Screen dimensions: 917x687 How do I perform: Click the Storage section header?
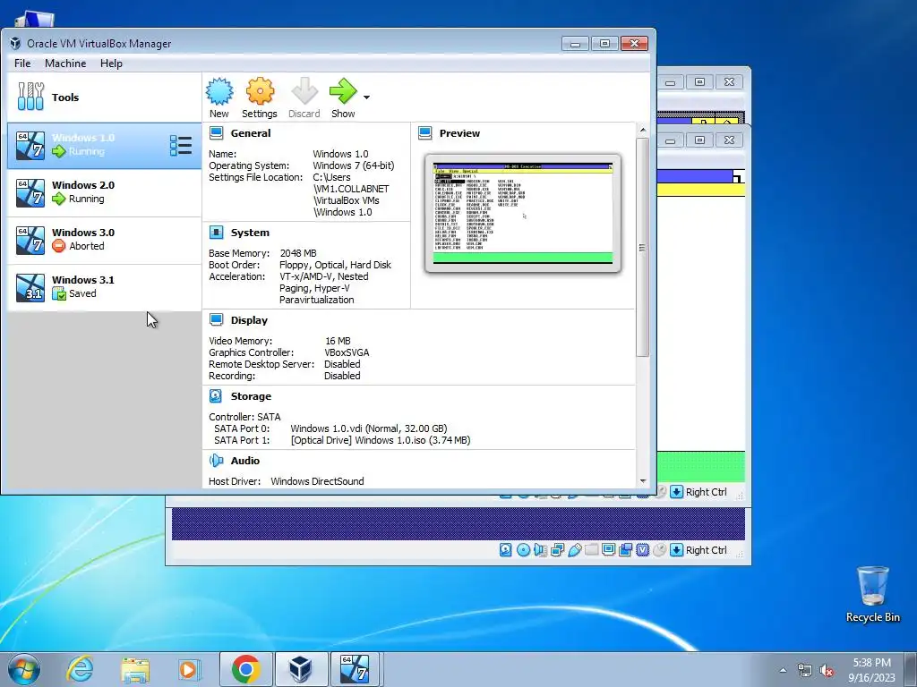pyautogui.click(x=251, y=396)
